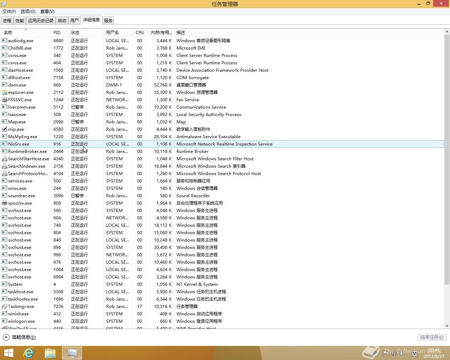
Task: Click the Action Center flag tray icon
Action: [x=386, y=353]
